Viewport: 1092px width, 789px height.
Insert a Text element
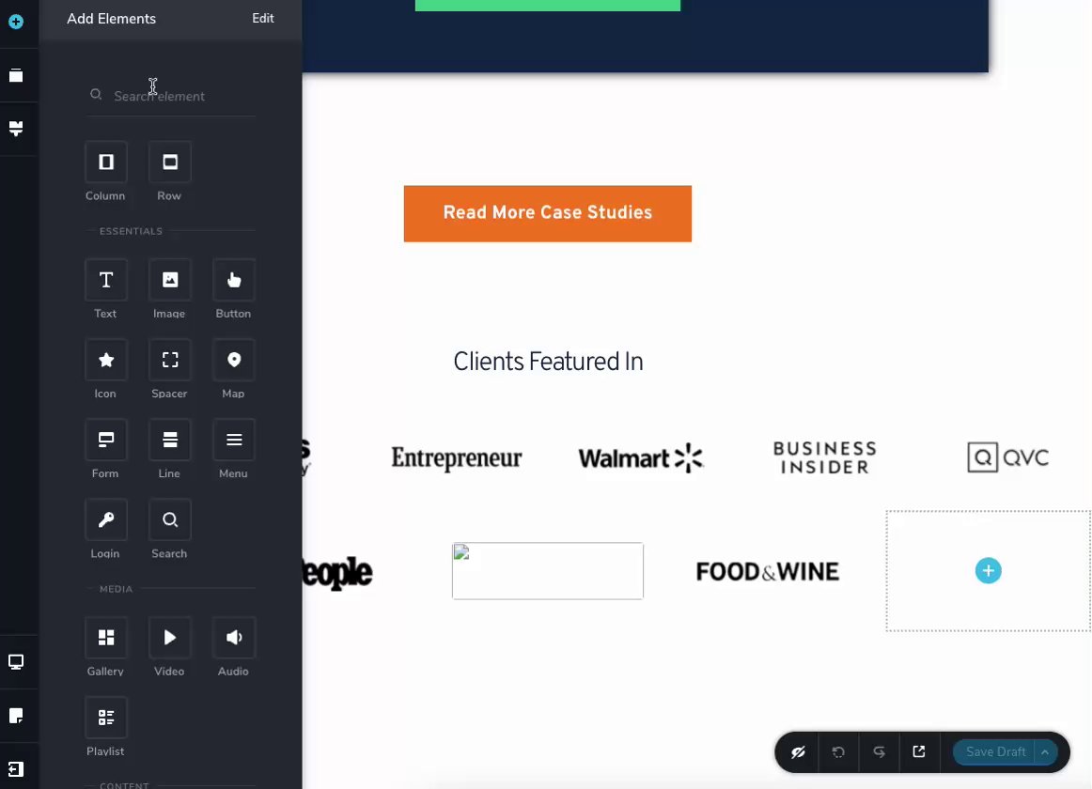(106, 280)
